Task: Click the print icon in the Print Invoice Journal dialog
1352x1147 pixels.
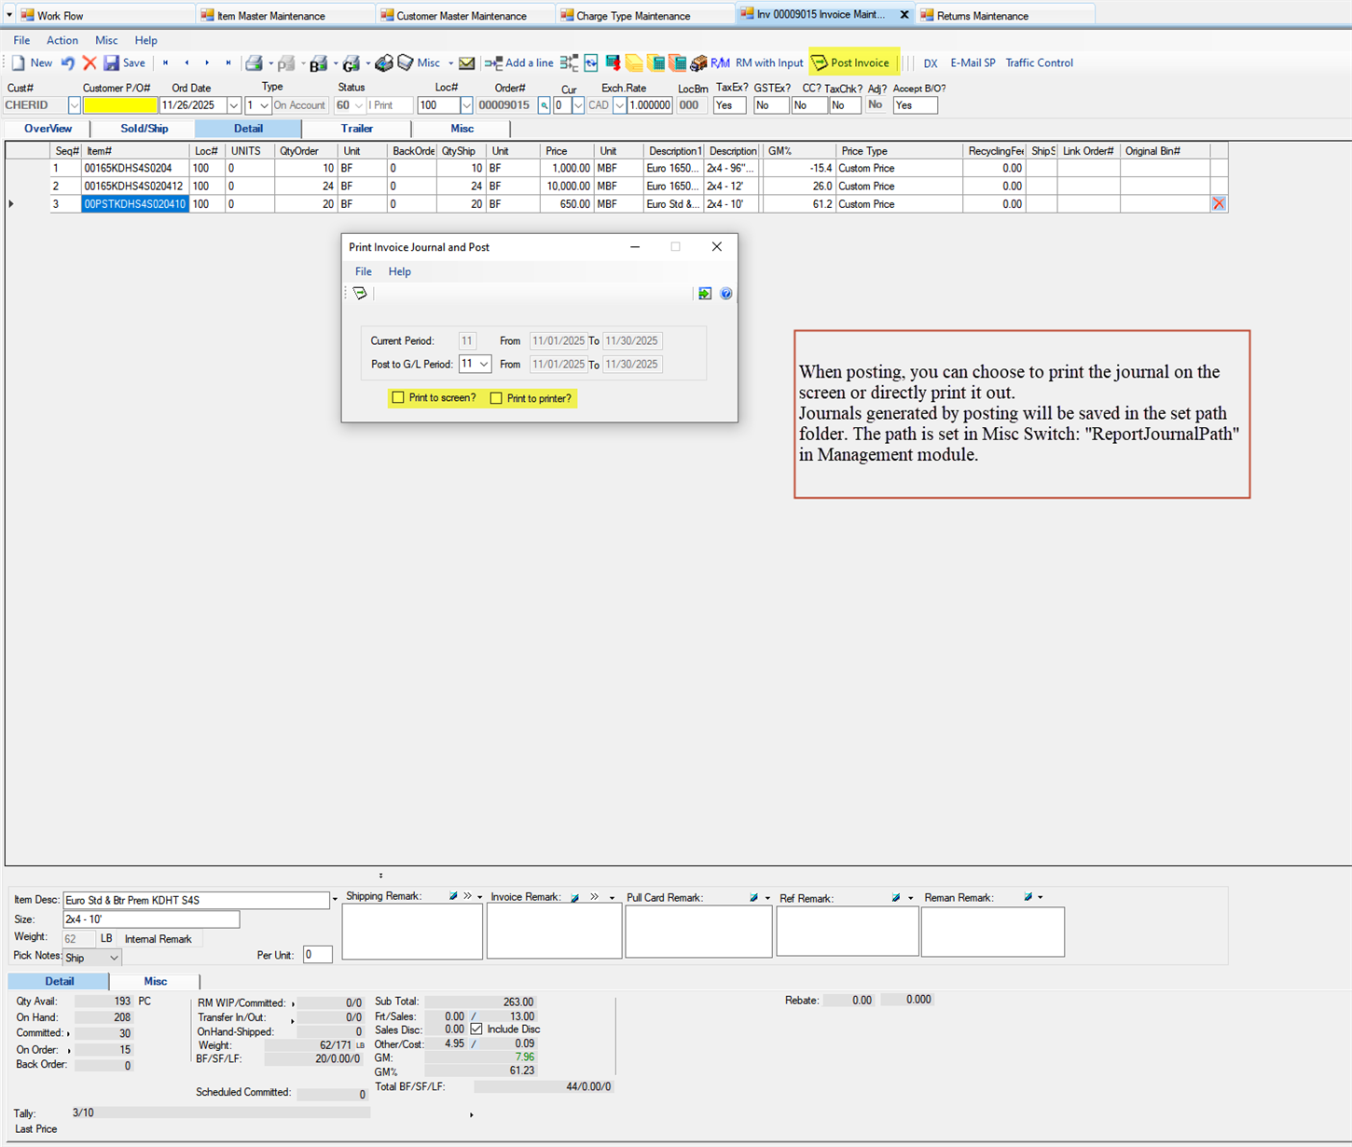Action: [x=360, y=293]
